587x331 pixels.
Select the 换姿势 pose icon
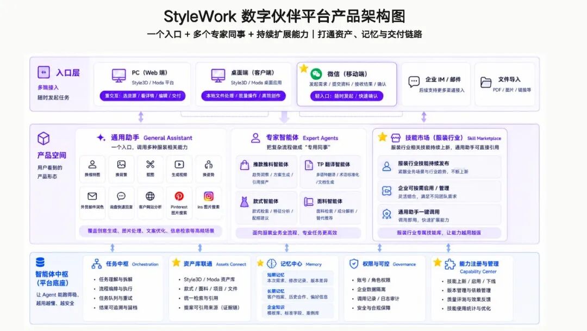tap(209, 164)
